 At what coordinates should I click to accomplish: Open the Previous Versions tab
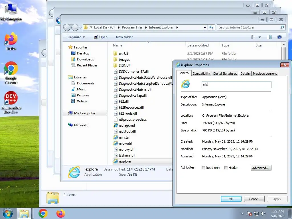click(x=265, y=74)
